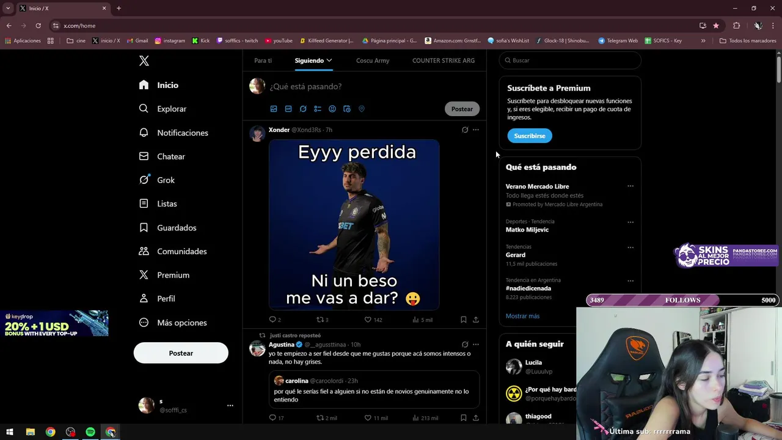Repost Xonder's post
782x440 pixels.
[x=323, y=320]
